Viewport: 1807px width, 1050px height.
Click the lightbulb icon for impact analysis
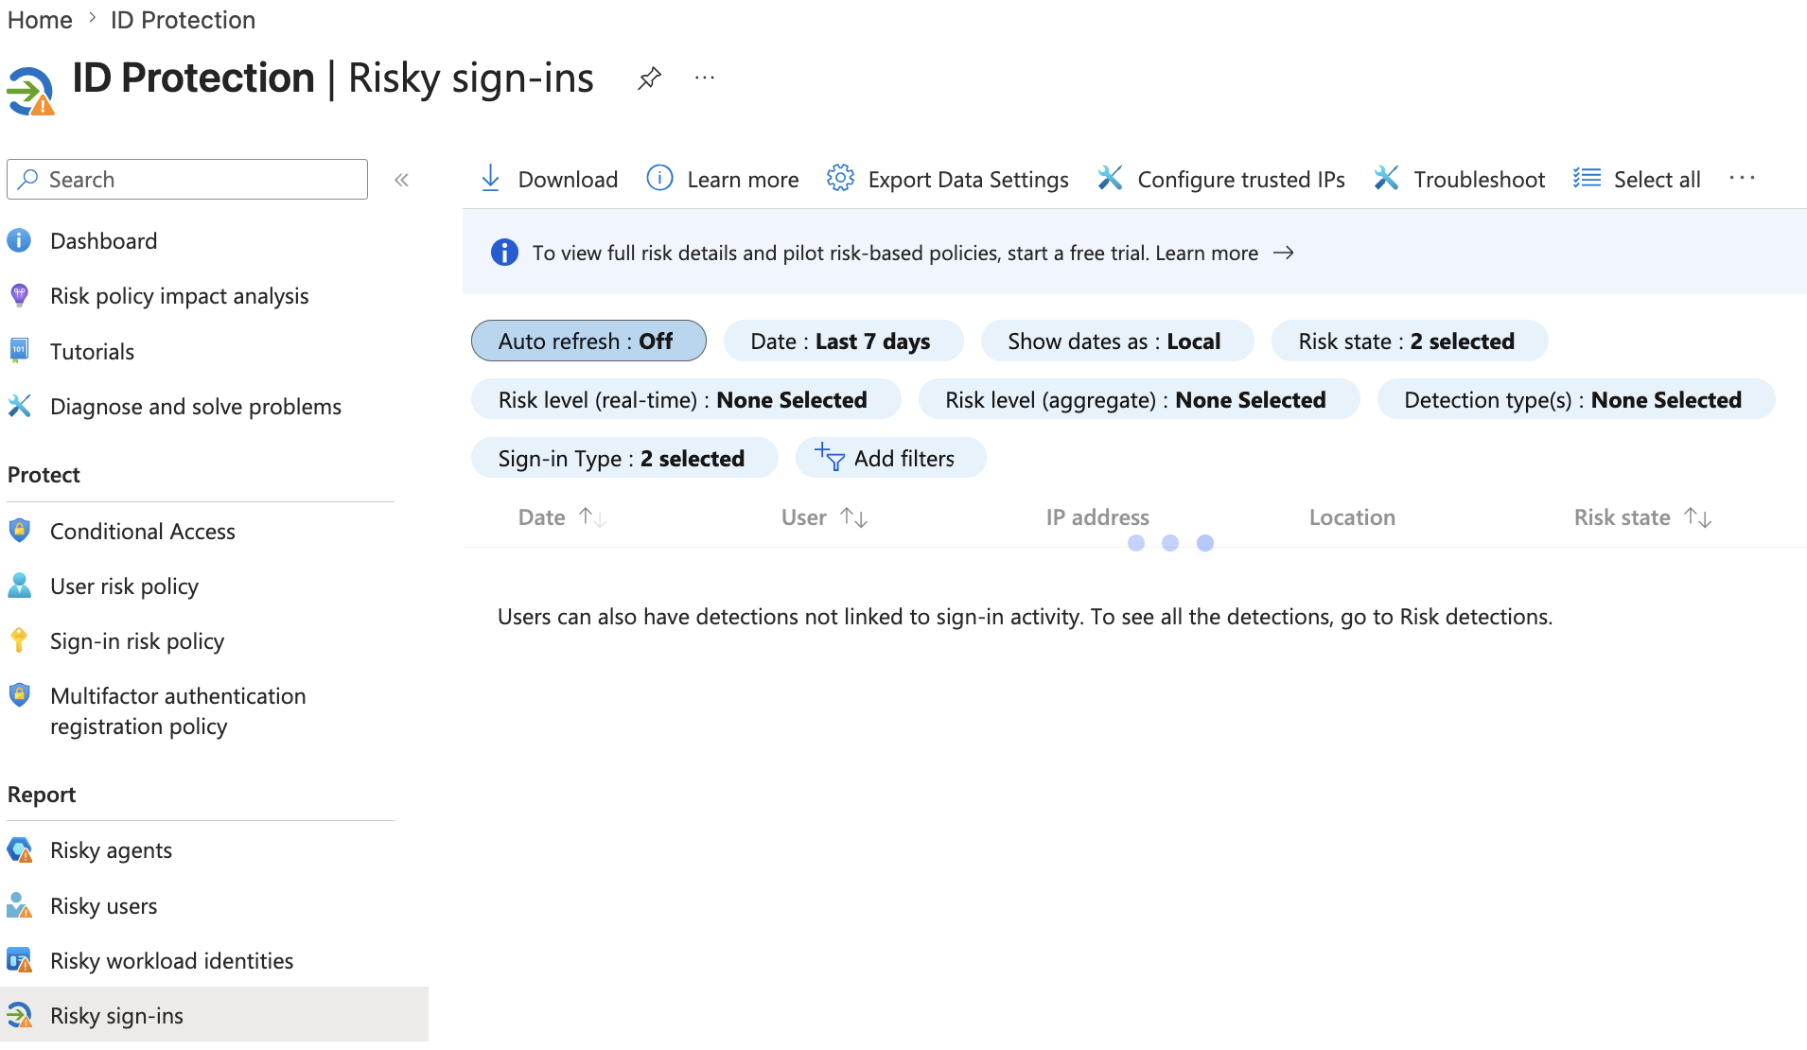(19, 295)
